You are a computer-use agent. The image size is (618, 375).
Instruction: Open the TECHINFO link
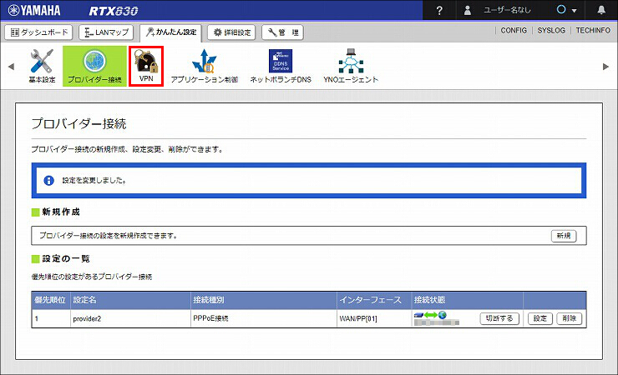[x=593, y=30]
